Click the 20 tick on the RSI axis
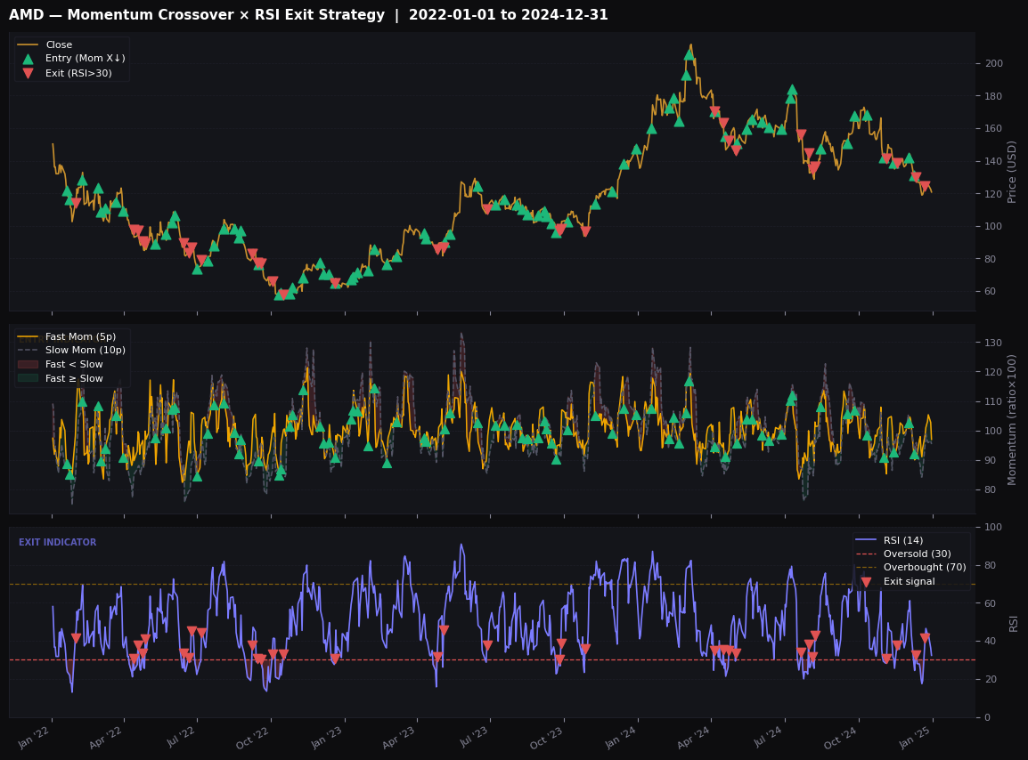Screen dimensions: 1028x760 point(991,679)
